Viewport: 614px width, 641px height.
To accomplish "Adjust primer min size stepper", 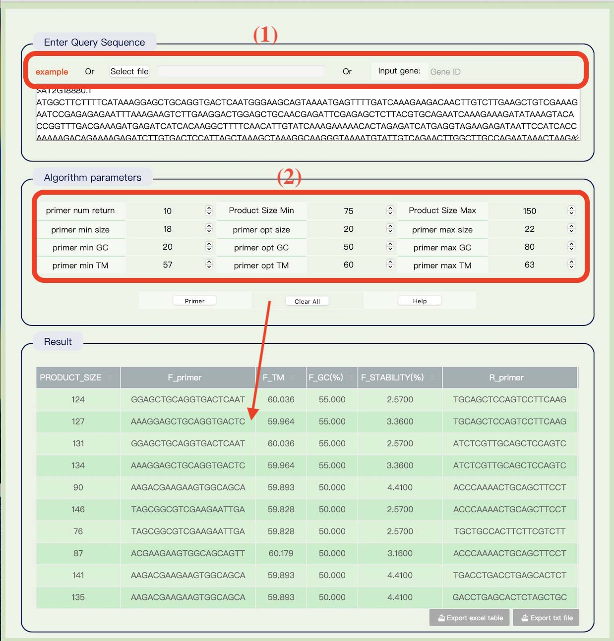I will [209, 228].
